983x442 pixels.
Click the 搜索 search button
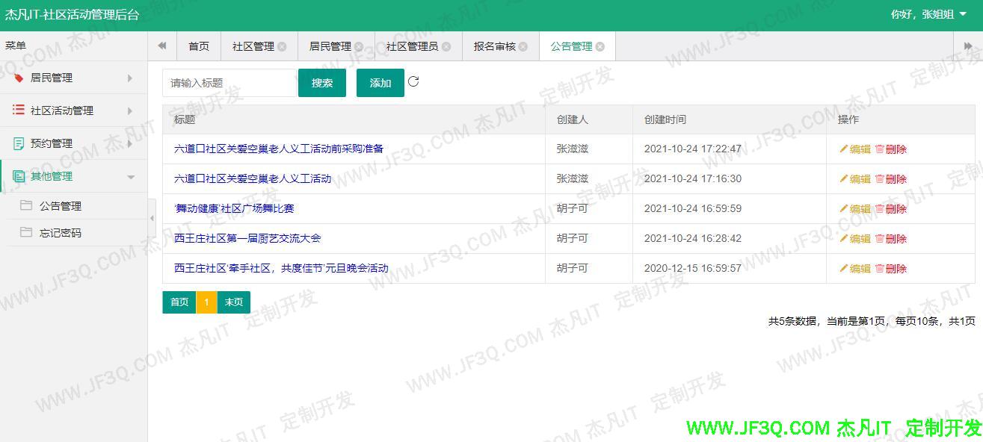(321, 83)
